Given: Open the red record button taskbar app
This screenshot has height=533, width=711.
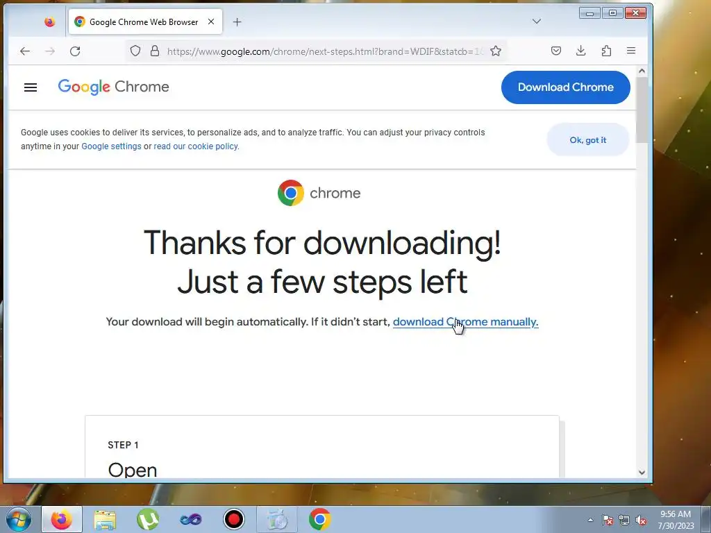Looking at the screenshot, I should pyautogui.click(x=234, y=519).
